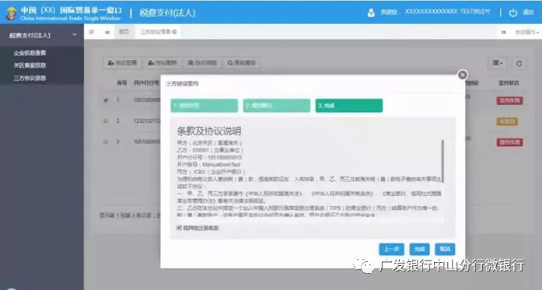Toggle sidebar with the hamburger menu icon
The image size is (542, 290).
92,32
